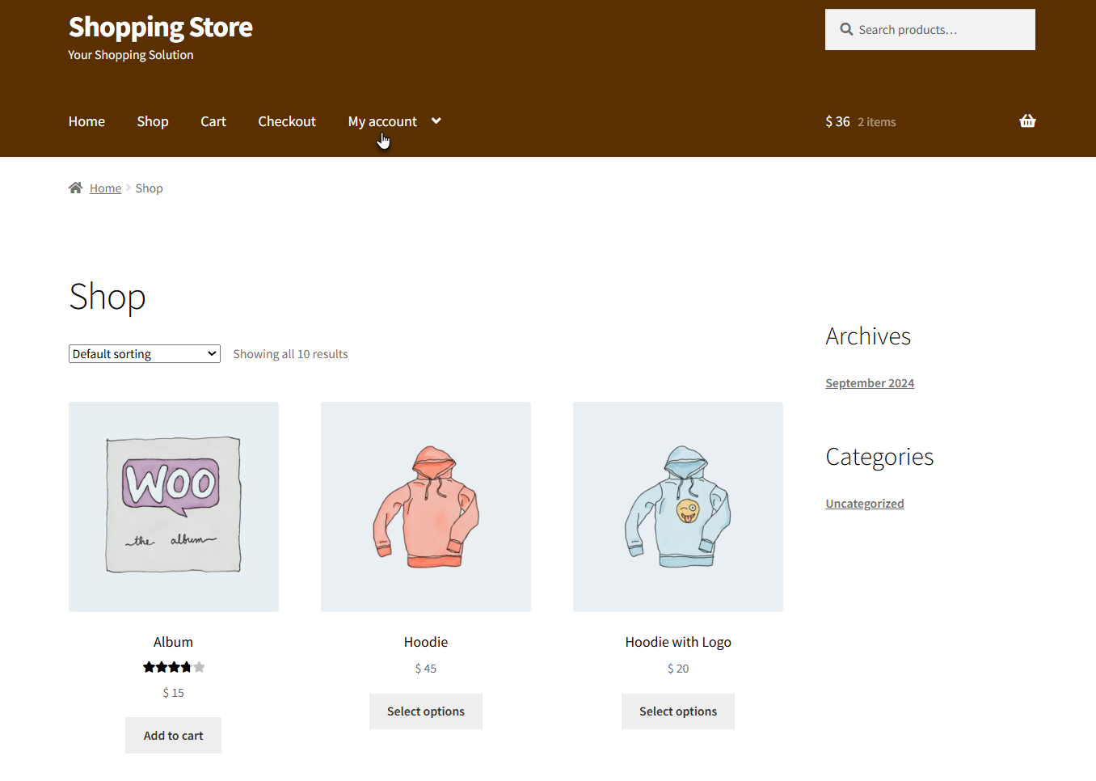
Task: Select Shop in the navigation bar
Action: [153, 121]
